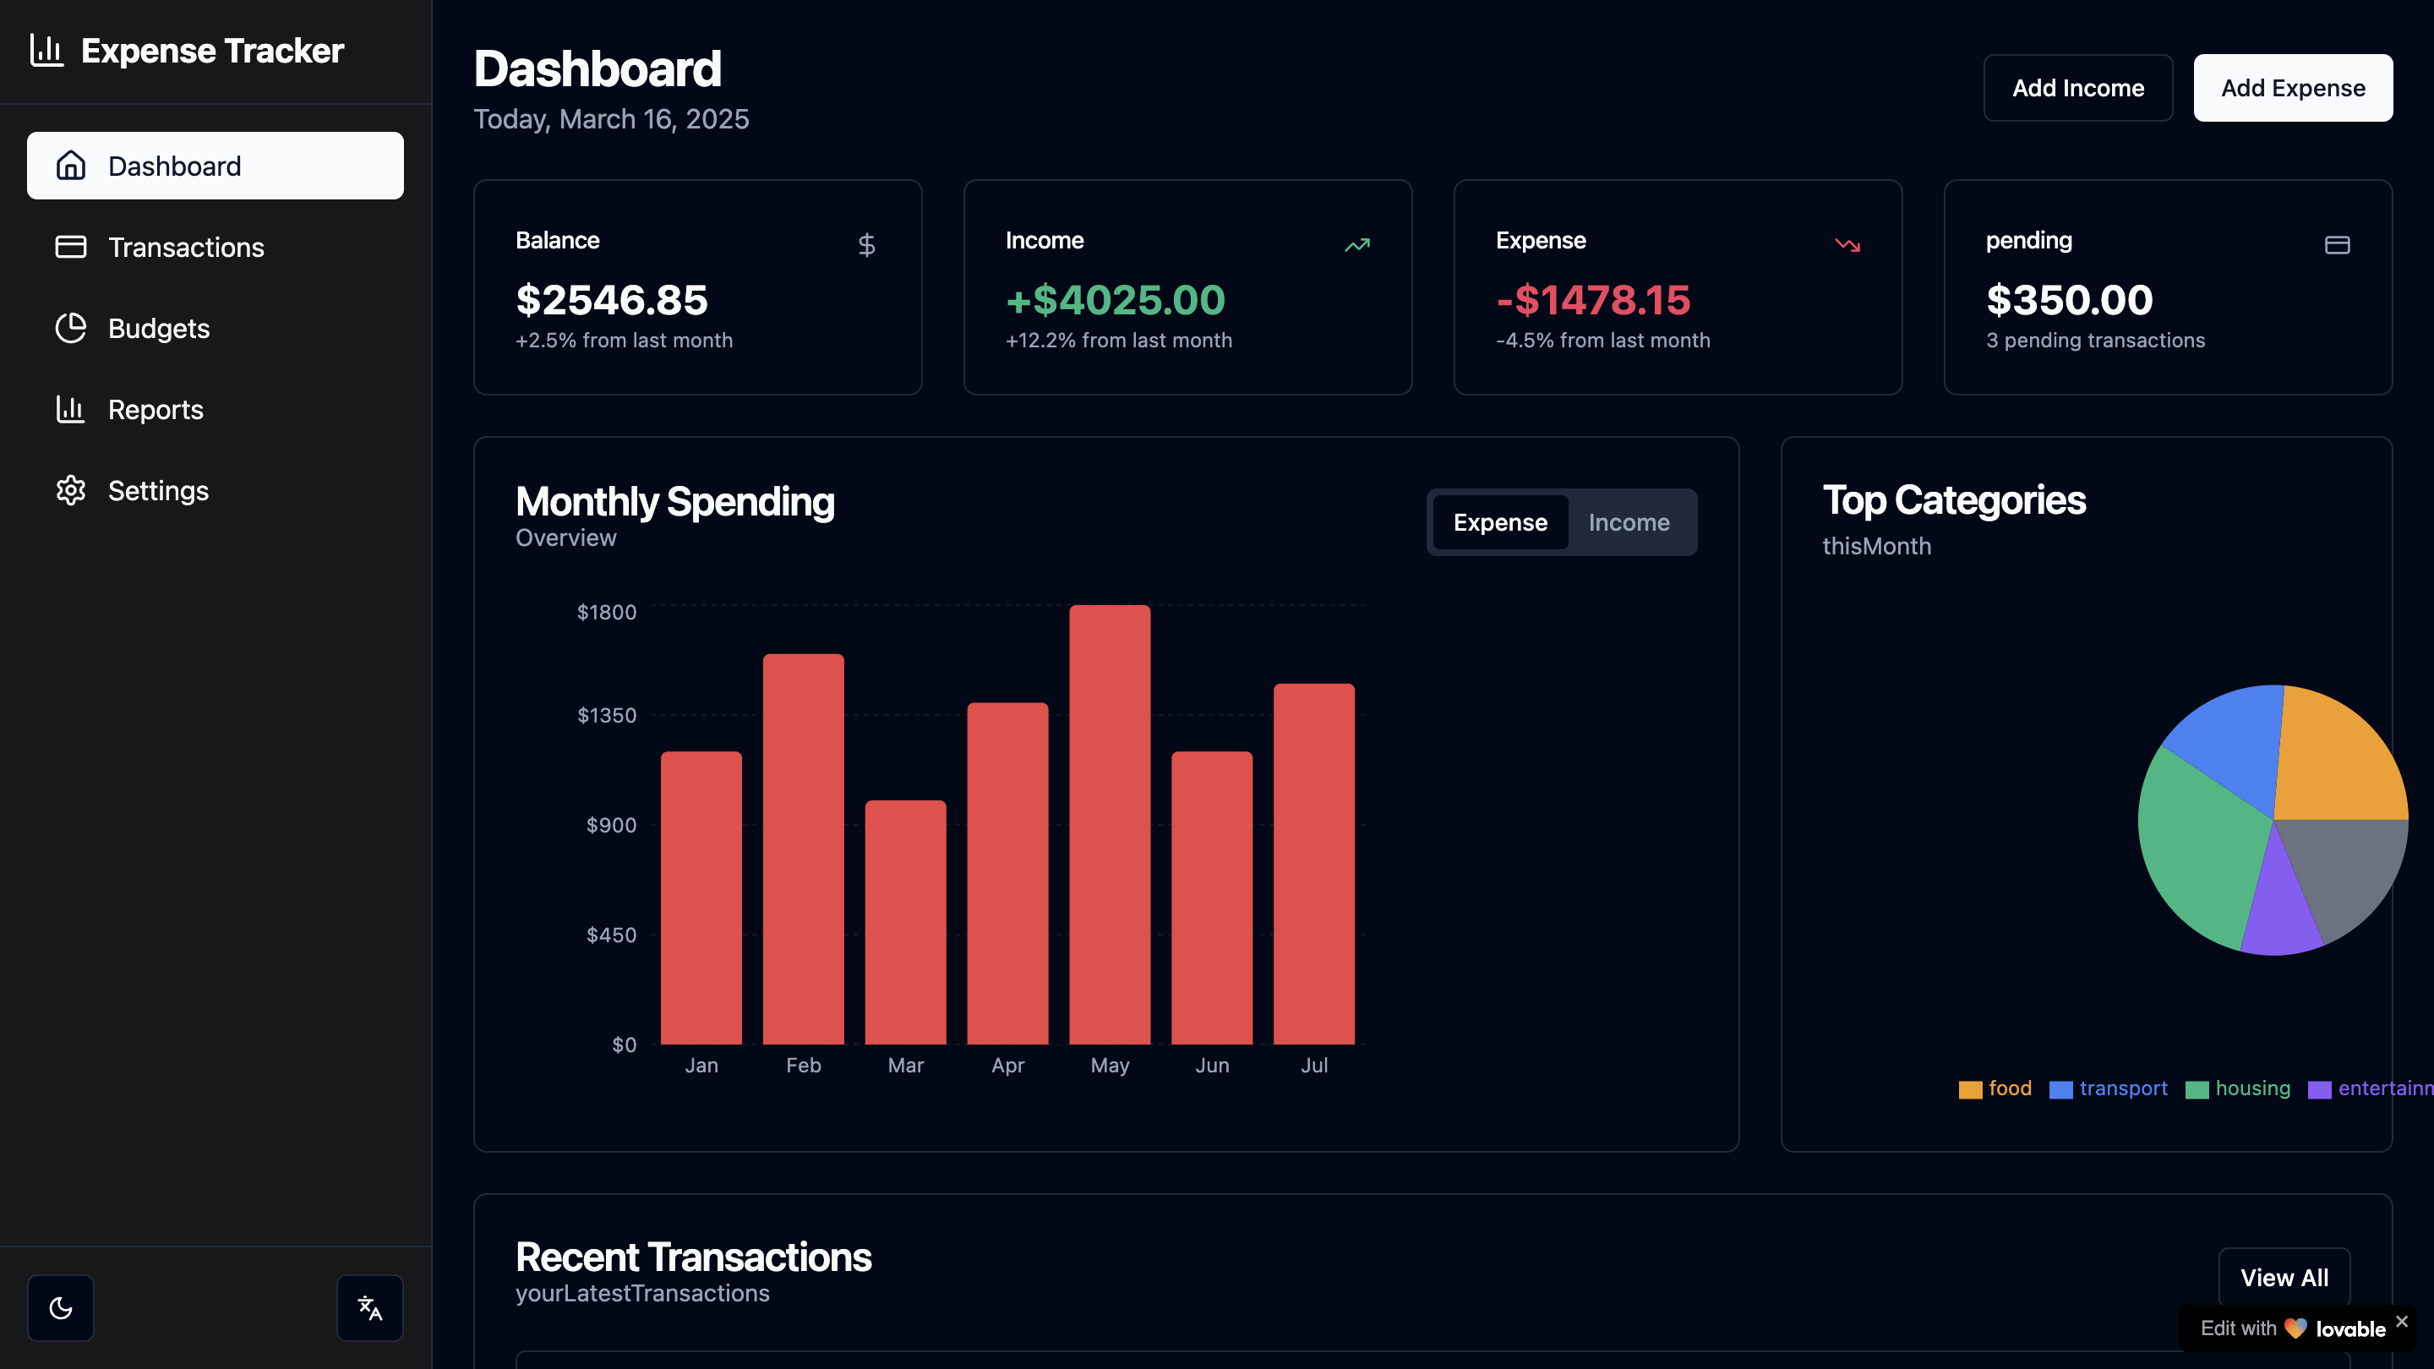Click the Reports bar chart icon
Image resolution: width=2434 pixels, height=1369 pixels.
coord(71,409)
